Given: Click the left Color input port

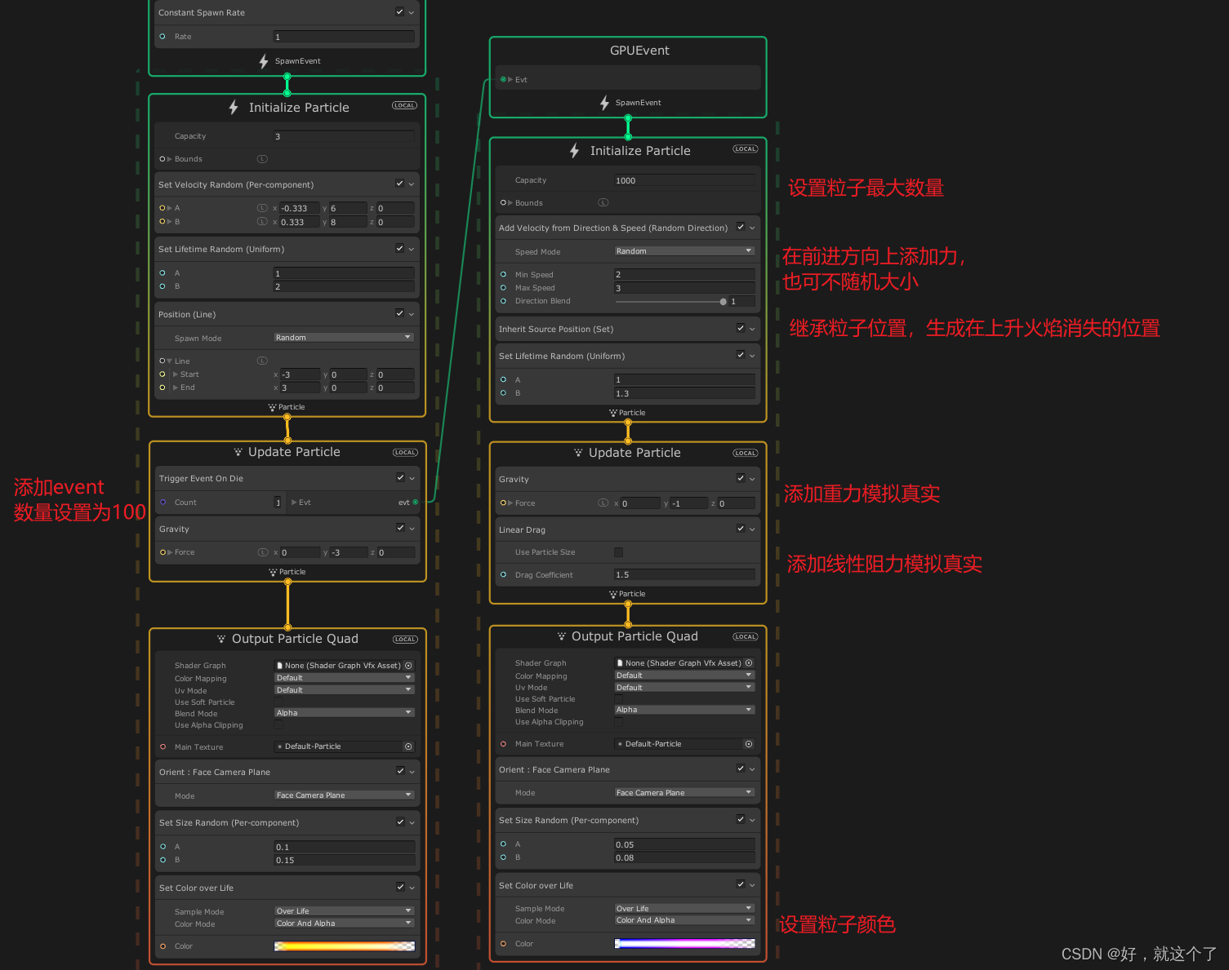Looking at the screenshot, I should [163, 946].
